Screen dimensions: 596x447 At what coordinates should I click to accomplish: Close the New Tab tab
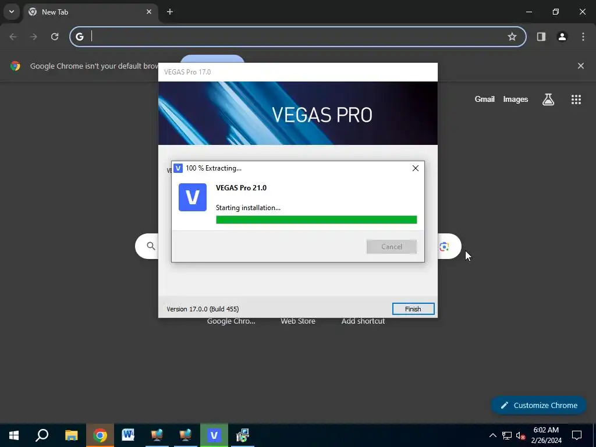coord(149,12)
